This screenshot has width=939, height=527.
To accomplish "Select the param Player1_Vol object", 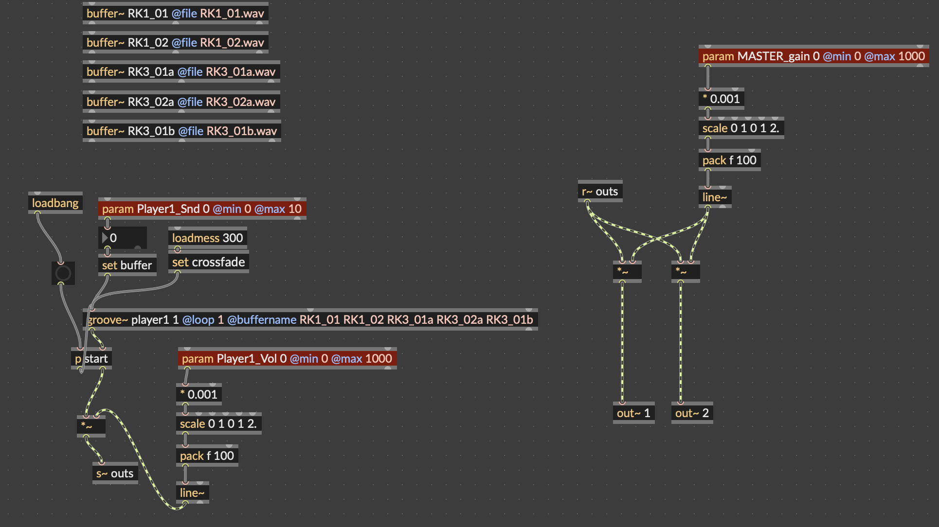I will tap(287, 358).
